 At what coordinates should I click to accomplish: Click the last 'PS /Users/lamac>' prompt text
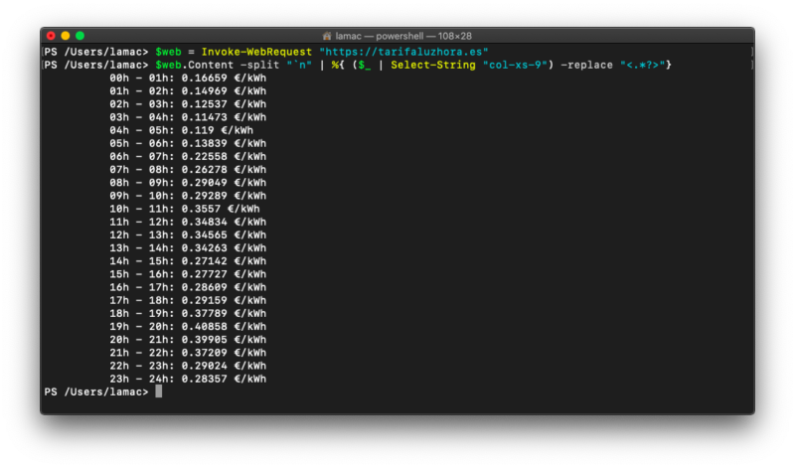(96, 391)
